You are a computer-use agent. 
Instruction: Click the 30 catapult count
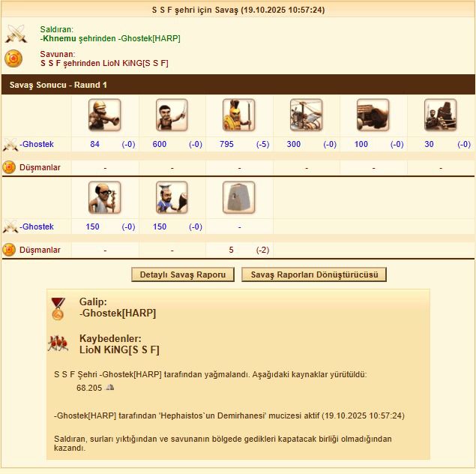[429, 144]
